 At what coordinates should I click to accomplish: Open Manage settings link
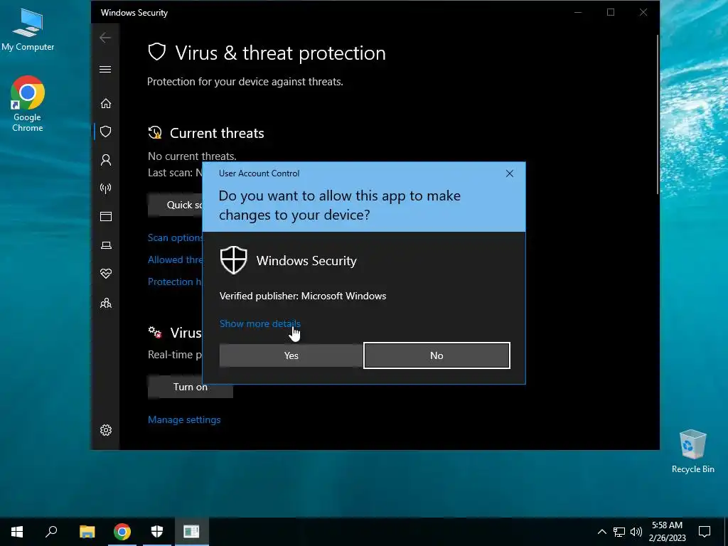[x=184, y=419]
